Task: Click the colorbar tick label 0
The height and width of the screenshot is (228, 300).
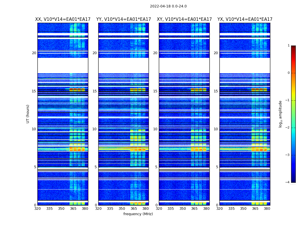Action: tap(289, 73)
